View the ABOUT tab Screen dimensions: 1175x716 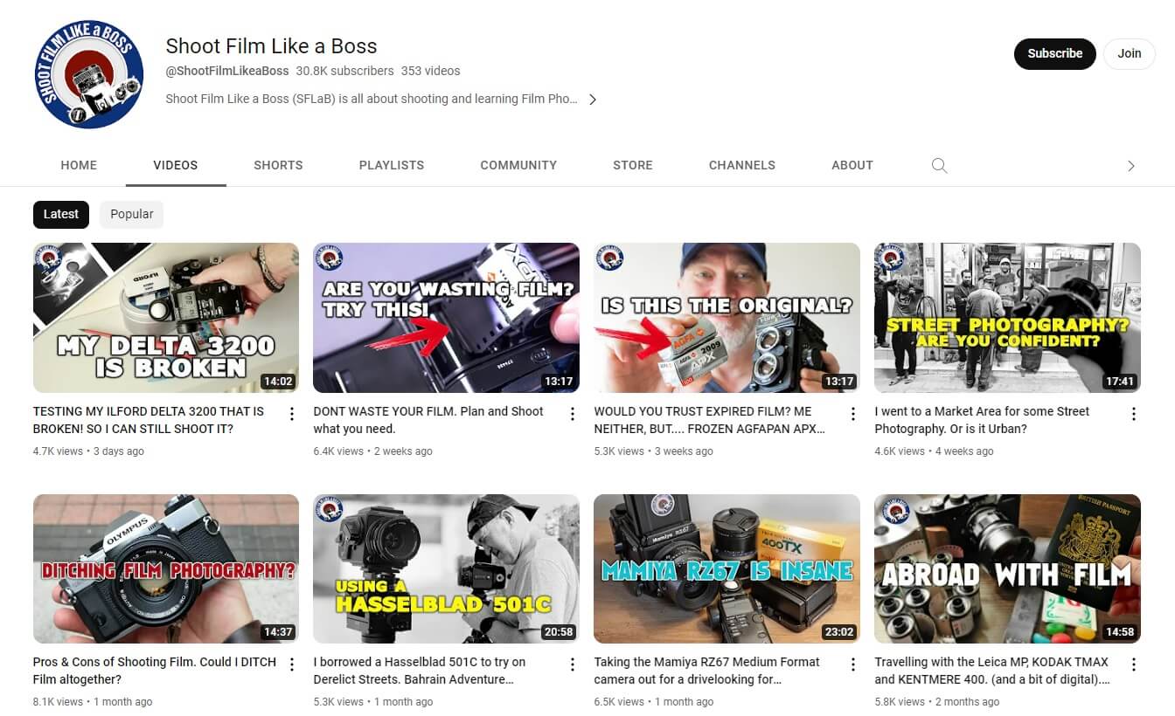point(852,165)
